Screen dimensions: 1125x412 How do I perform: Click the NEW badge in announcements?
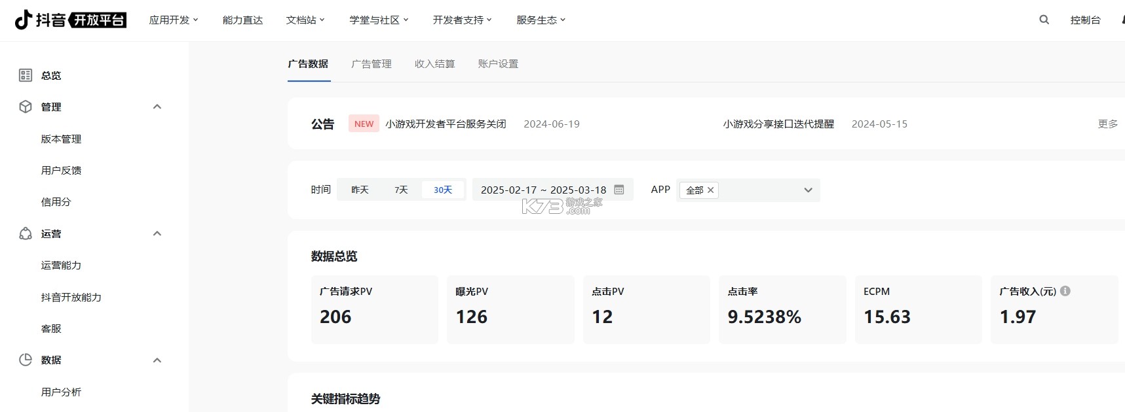tap(364, 124)
